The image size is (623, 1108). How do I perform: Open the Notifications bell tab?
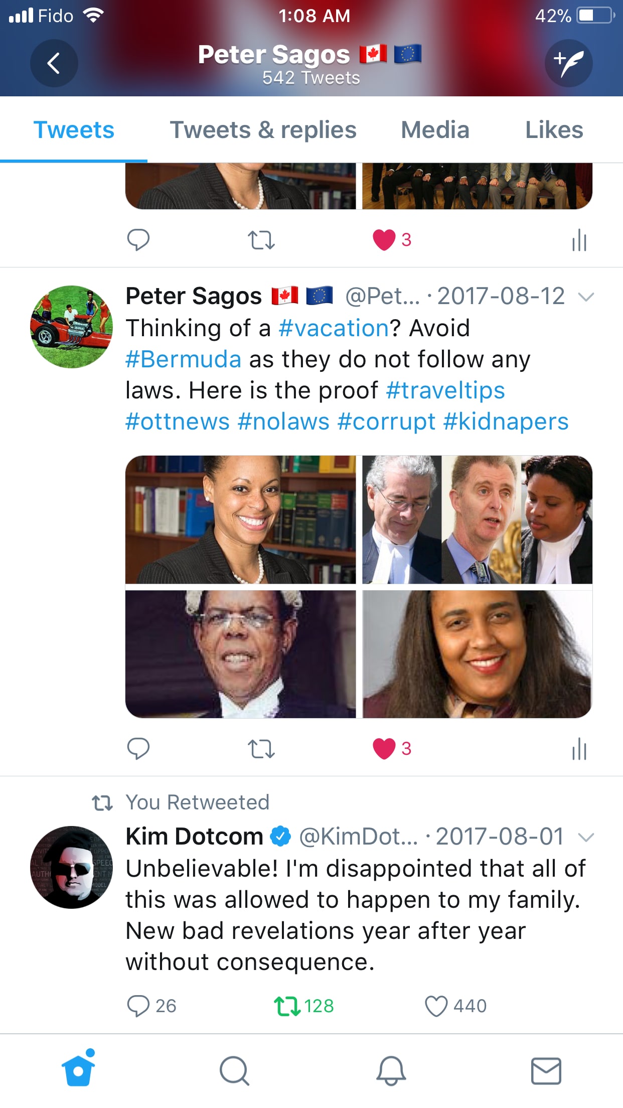391,1071
